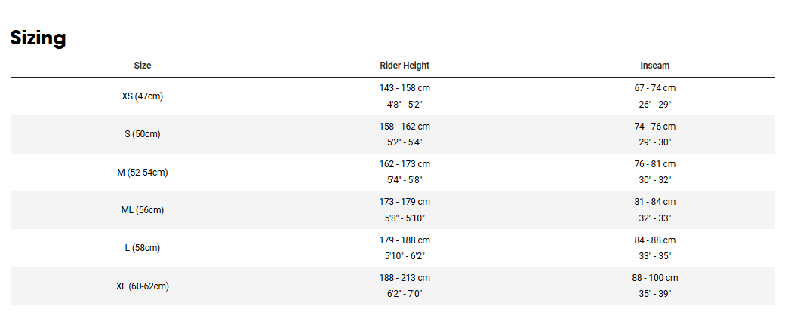Click the 67 - 74 cm inseam value
Viewport: 794px width, 336px height.
point(654,88)
